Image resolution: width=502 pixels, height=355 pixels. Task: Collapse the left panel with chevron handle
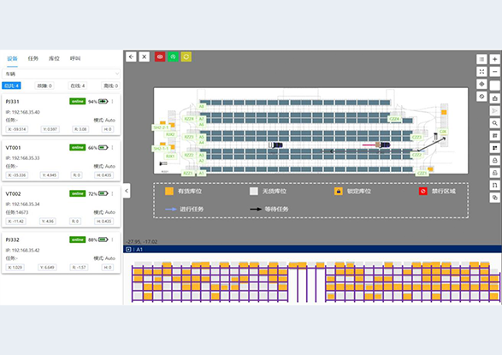pyautogui.click(x=127, y=191)
